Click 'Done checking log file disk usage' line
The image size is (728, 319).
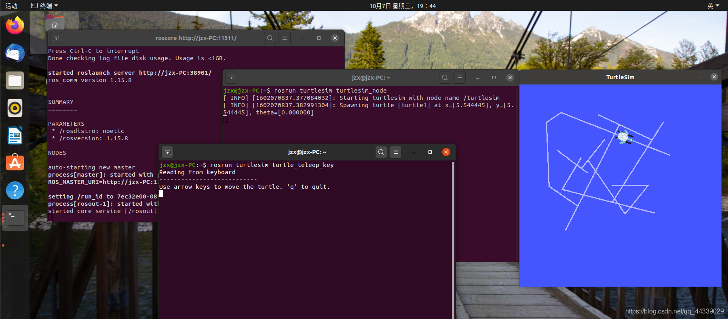[x=137, y=58]
